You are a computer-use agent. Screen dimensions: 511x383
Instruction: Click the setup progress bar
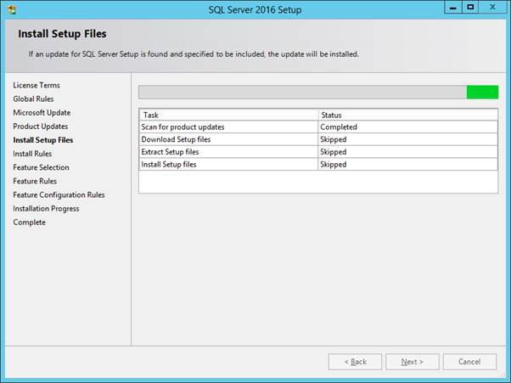[x=318, y=93]
